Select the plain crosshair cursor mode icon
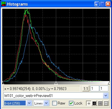This screenshot has height=109, width=112. [x=89, y=103]
